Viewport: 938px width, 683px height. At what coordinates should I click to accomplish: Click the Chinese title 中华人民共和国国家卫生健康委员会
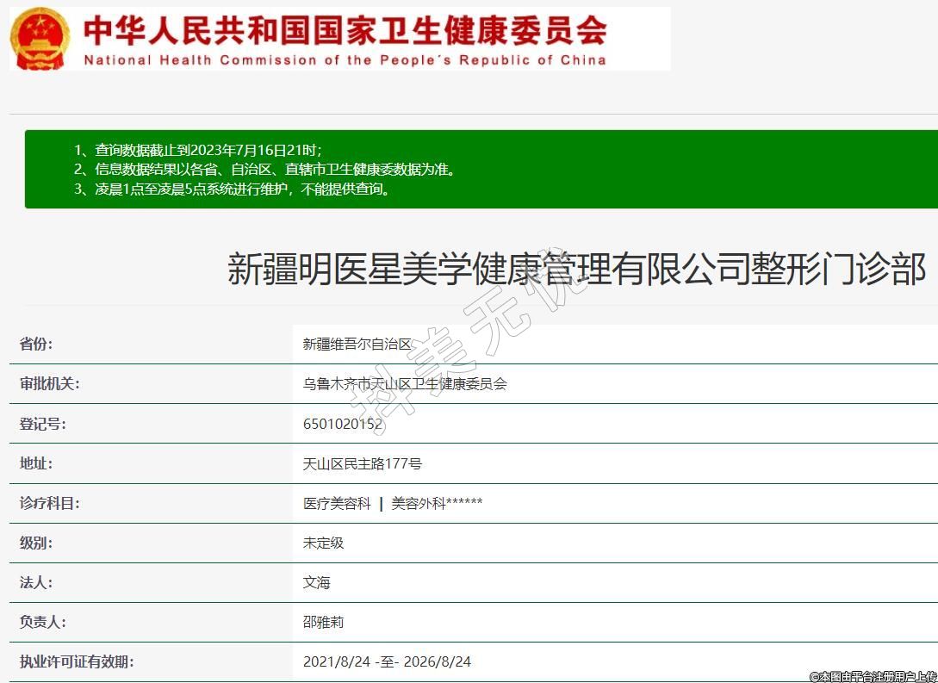[x=345, y=30]
